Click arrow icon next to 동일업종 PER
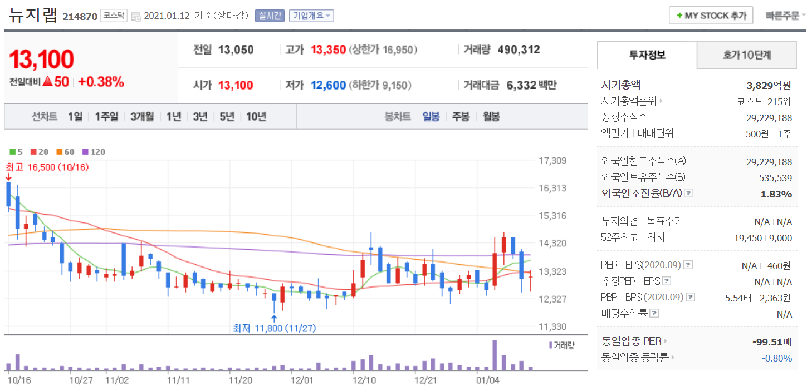This screenshot has width=807, height=391. click(666, 341)
